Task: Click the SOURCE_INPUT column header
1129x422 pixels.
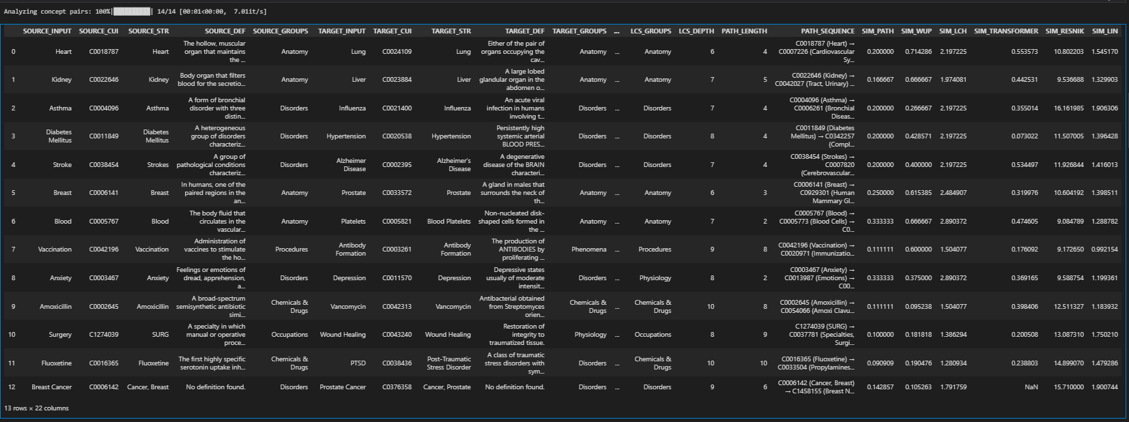Action: [47, 31]
